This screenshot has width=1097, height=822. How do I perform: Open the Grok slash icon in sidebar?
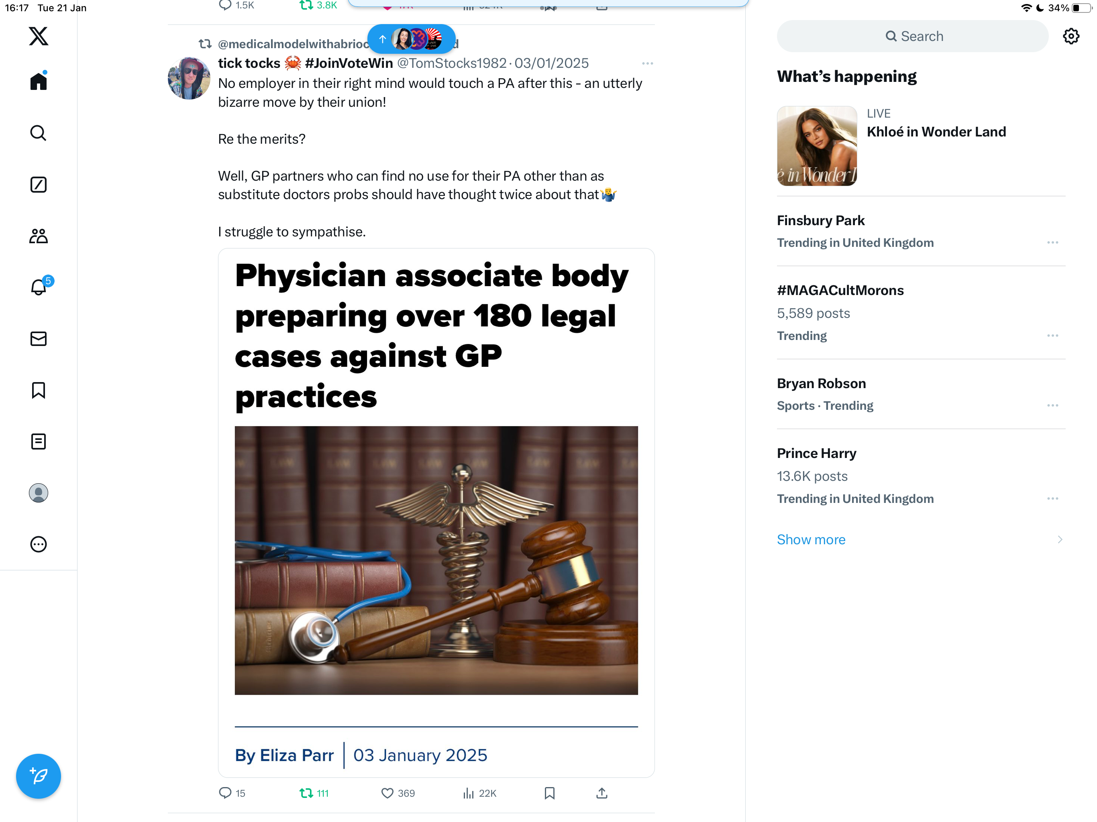38,185
